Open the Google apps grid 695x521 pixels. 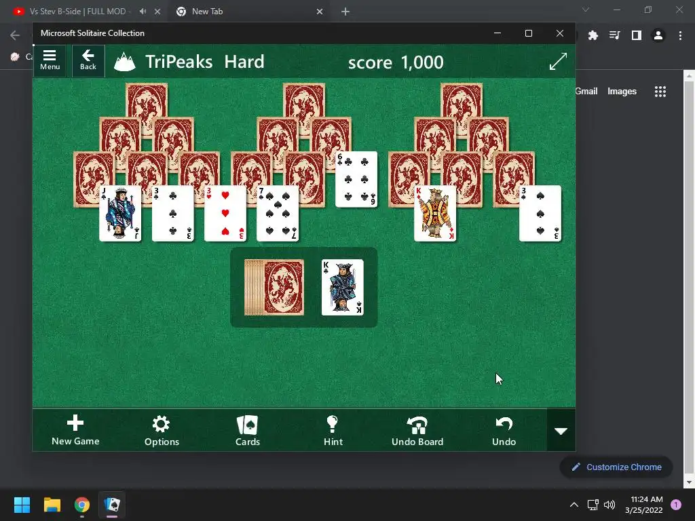point(660,92)
